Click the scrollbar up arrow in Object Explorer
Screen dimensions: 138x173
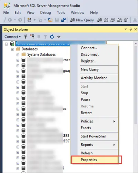click(136, 44)
